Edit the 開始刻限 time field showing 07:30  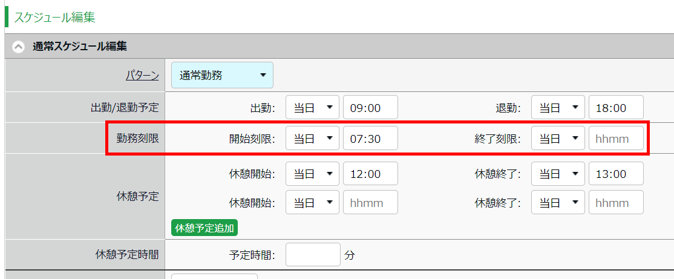[x=370, y=139]
